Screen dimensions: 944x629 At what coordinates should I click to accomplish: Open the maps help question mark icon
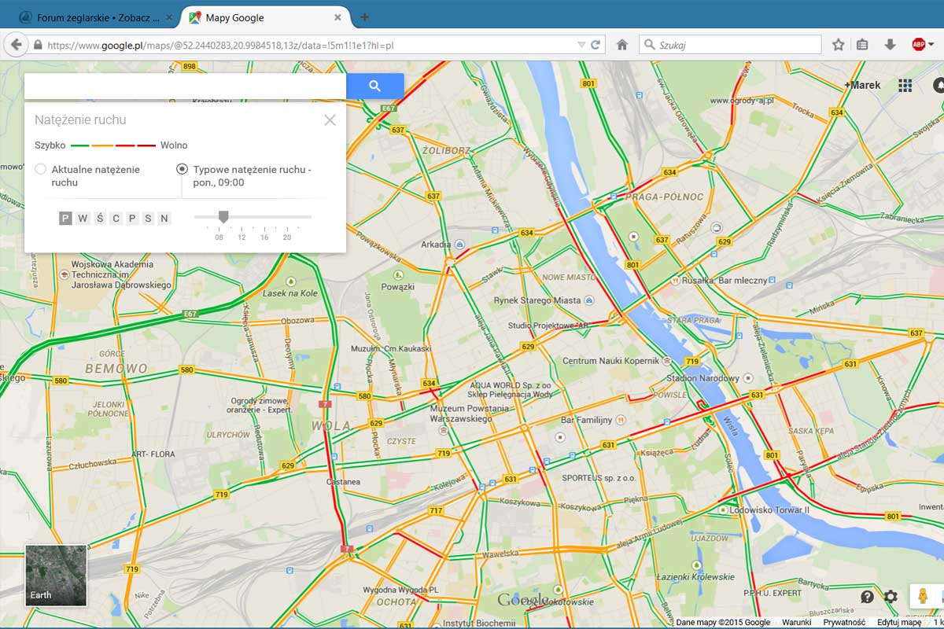pyautogui.click(x=867, y=597)
